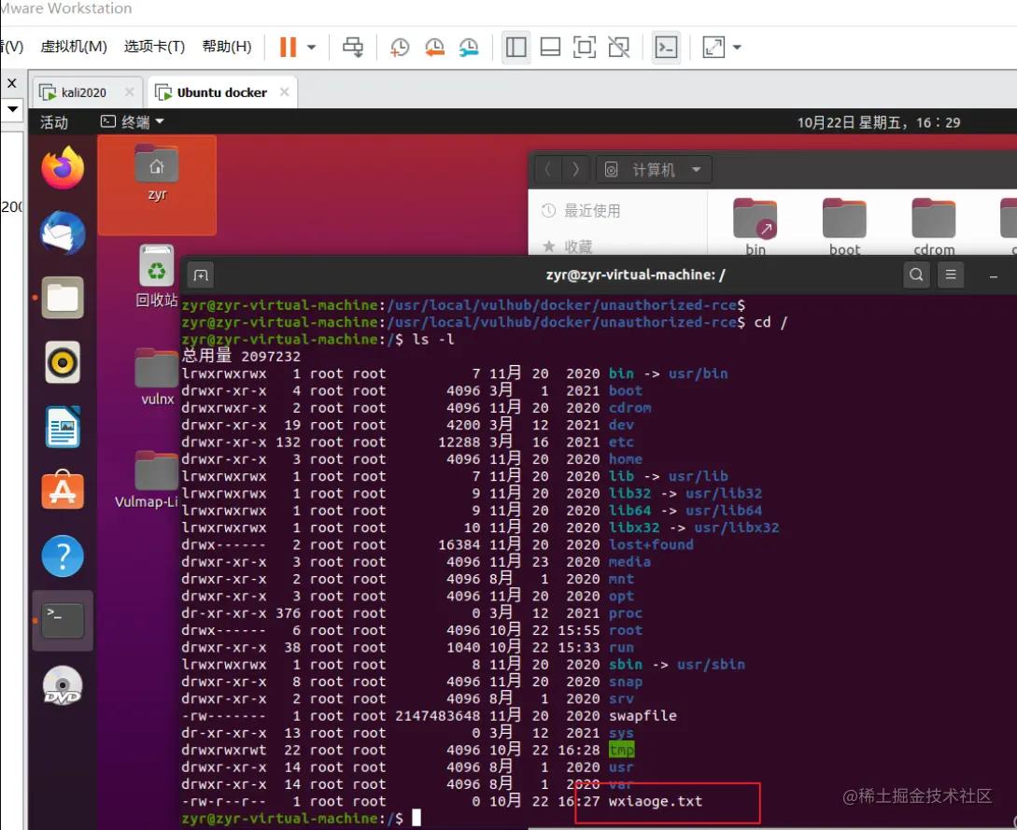Open the Help dock icon
Screen dimensions: 1017x830
pyautogui.click(x=63, y=556)
